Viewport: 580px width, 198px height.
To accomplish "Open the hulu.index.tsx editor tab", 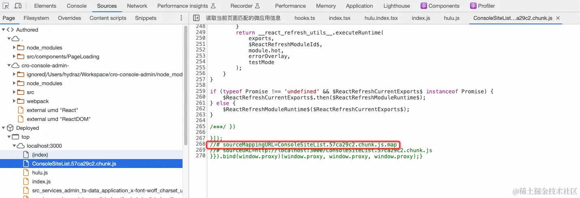I will pos(381,18).
